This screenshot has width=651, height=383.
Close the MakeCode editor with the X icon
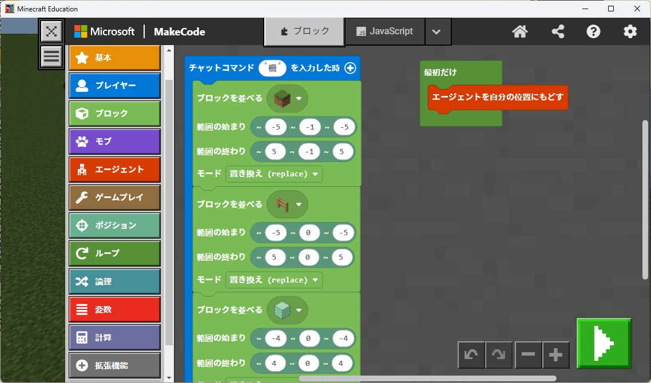point(51,31)
